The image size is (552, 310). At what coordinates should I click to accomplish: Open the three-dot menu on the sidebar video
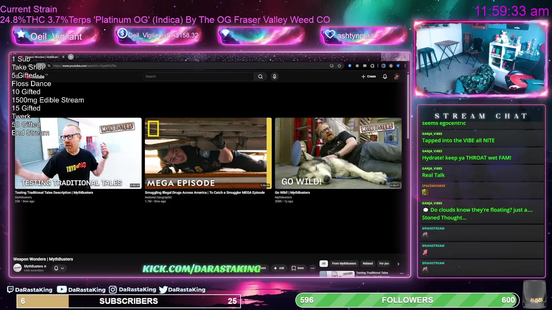(x=401, y=273)
